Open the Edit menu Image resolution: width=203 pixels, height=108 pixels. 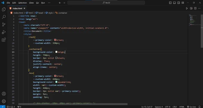click(x=14, y=3)
